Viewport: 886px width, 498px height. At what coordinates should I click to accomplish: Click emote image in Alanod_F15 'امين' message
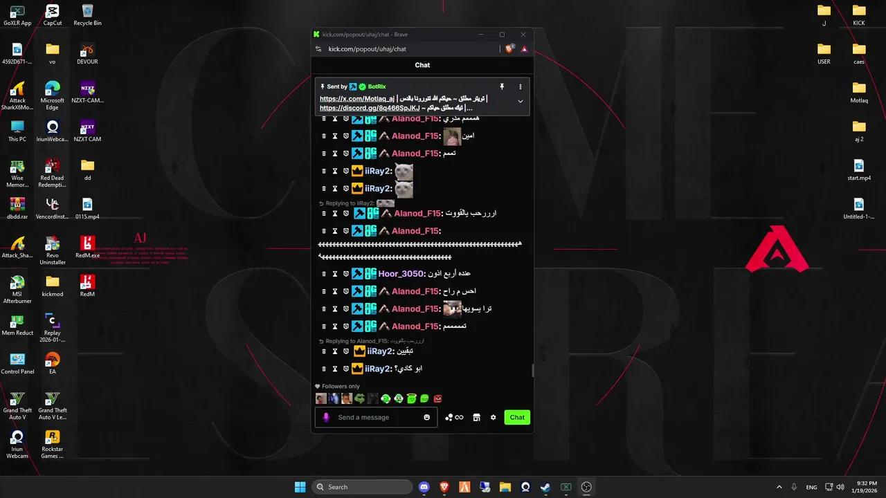coord(452,136)
